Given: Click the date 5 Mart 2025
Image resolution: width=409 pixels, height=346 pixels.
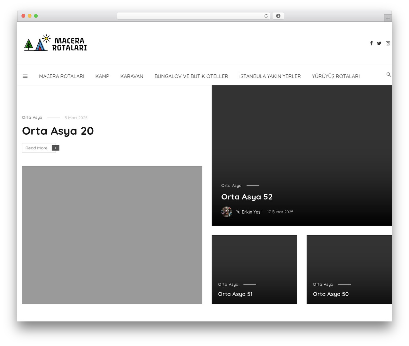Looking at the screenshot, I should coord(76,118).
